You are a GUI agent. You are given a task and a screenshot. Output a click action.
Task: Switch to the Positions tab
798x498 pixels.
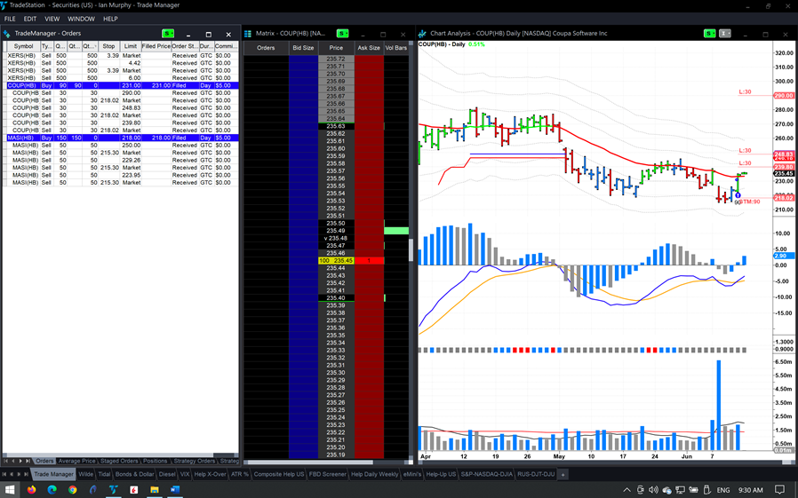pos(155,461)
